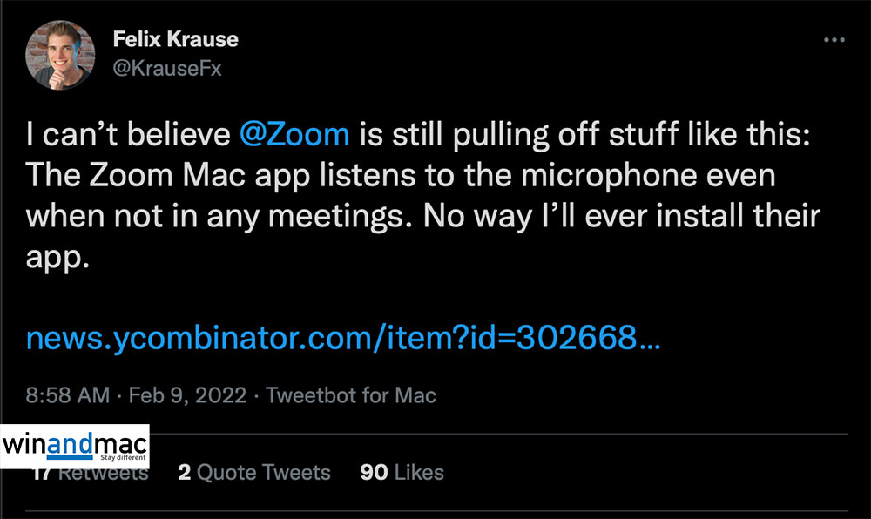View the 90 Likes list
This screenshot has height=519, width=871.
click(402, 473)
